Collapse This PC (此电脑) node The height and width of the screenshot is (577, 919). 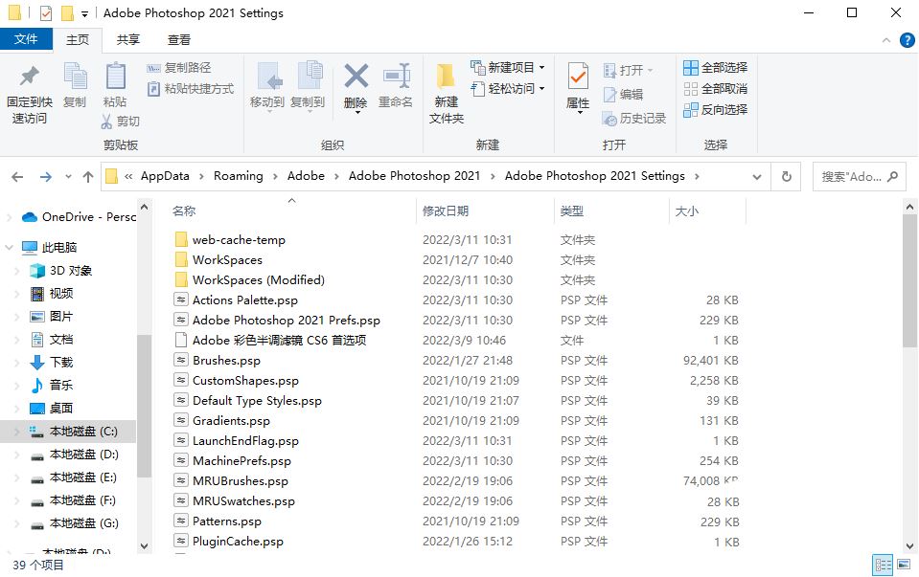(9, 248)
